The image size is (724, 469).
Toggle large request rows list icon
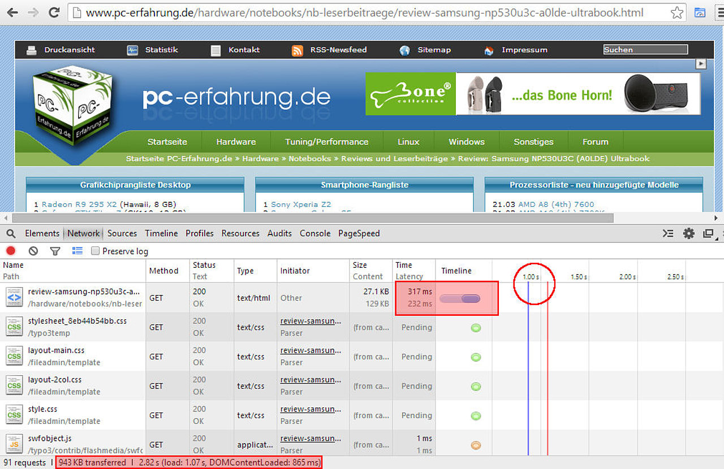pyautogui.click(x=77, y=251)
